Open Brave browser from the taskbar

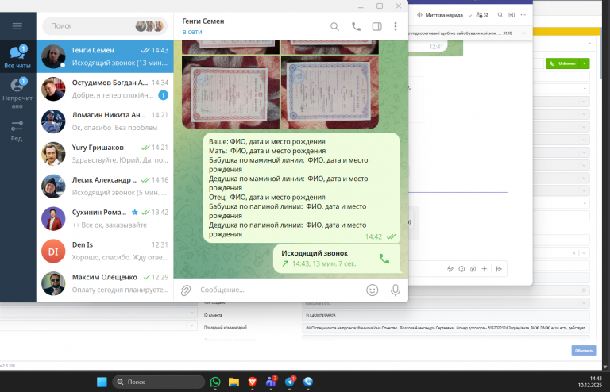coord(252,382)
